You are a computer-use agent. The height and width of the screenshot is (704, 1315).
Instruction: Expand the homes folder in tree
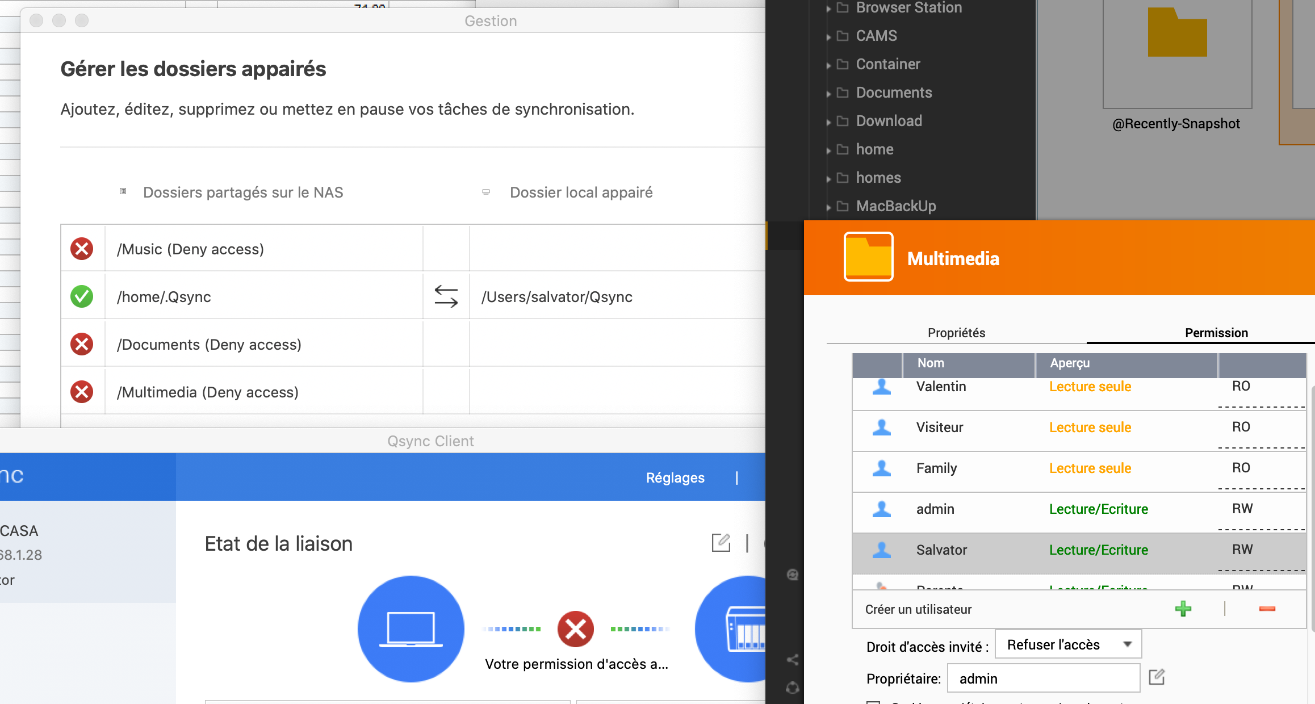[x=828, y=179]
